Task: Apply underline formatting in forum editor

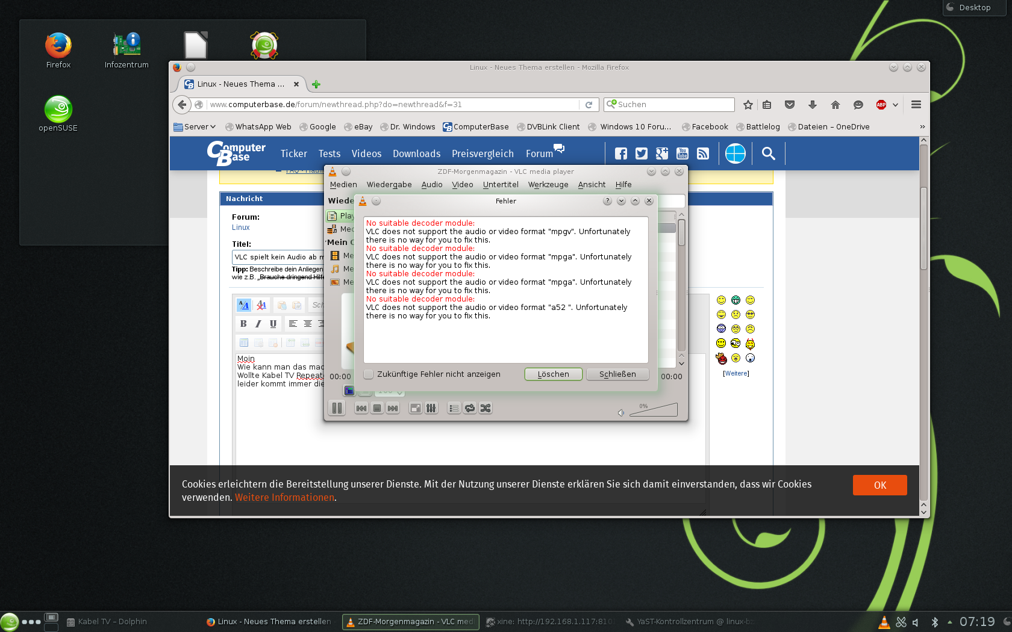Action: pyautogui.click(x=273, y=324)
